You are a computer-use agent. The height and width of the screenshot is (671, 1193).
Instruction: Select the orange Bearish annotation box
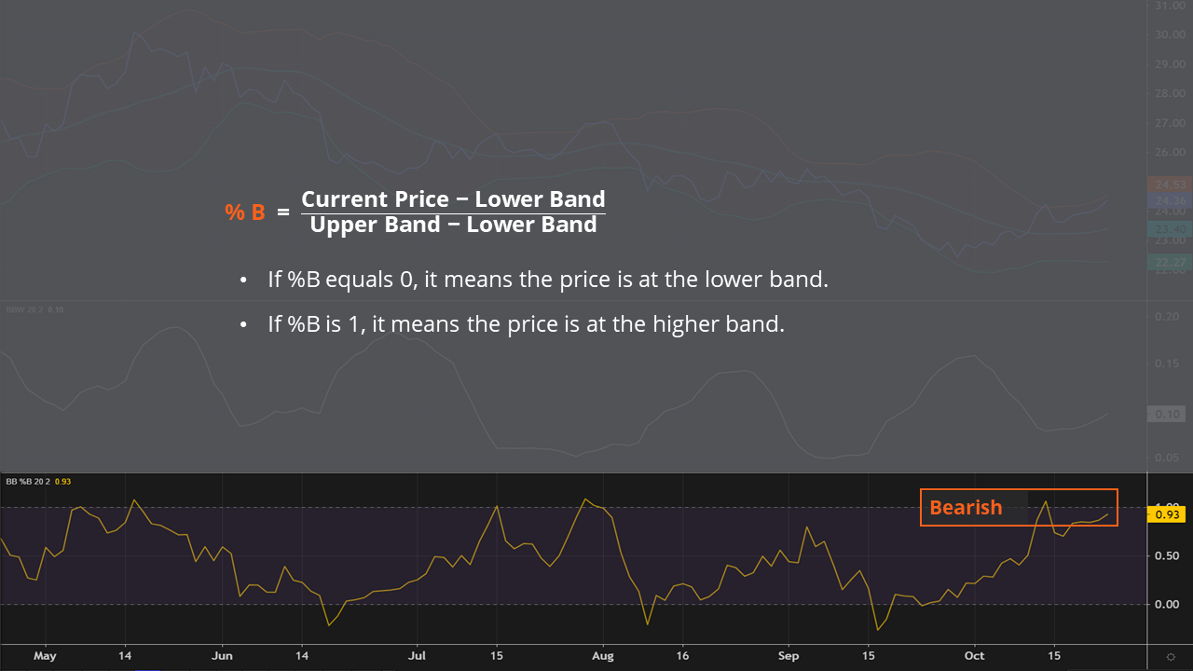[1018, 508]
